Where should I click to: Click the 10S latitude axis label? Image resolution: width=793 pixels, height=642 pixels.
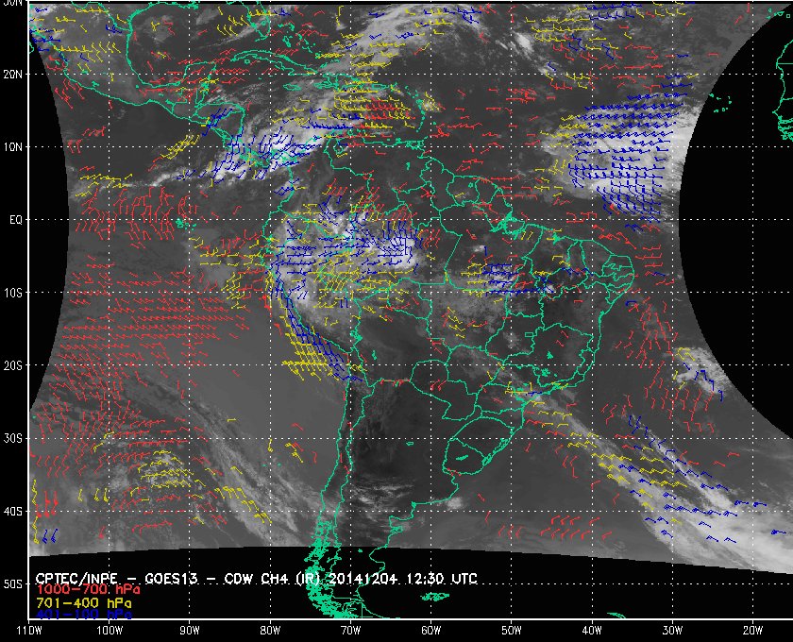pos(12,293)
